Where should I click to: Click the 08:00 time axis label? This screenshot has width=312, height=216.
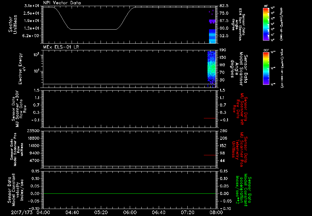pos(216,212)
